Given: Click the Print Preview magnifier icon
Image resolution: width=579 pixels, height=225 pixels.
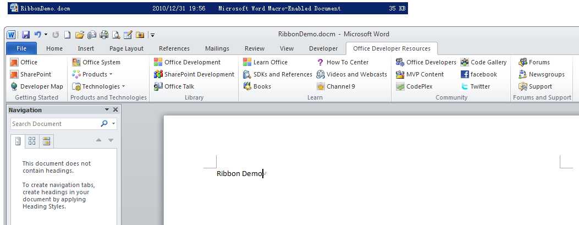Looking at the screenshot, I should click(116, 35).
